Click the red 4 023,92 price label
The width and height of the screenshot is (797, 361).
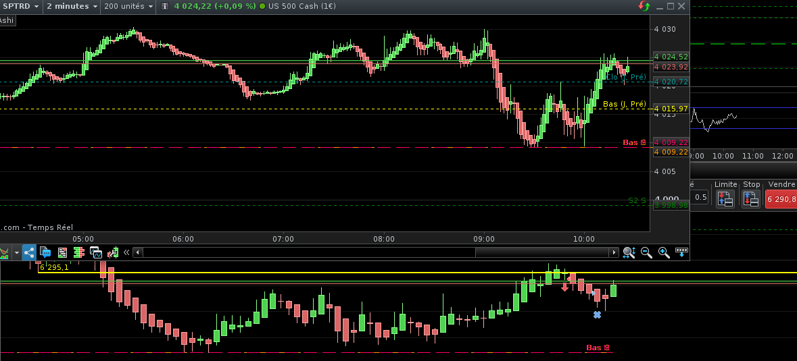pos(671,67)
